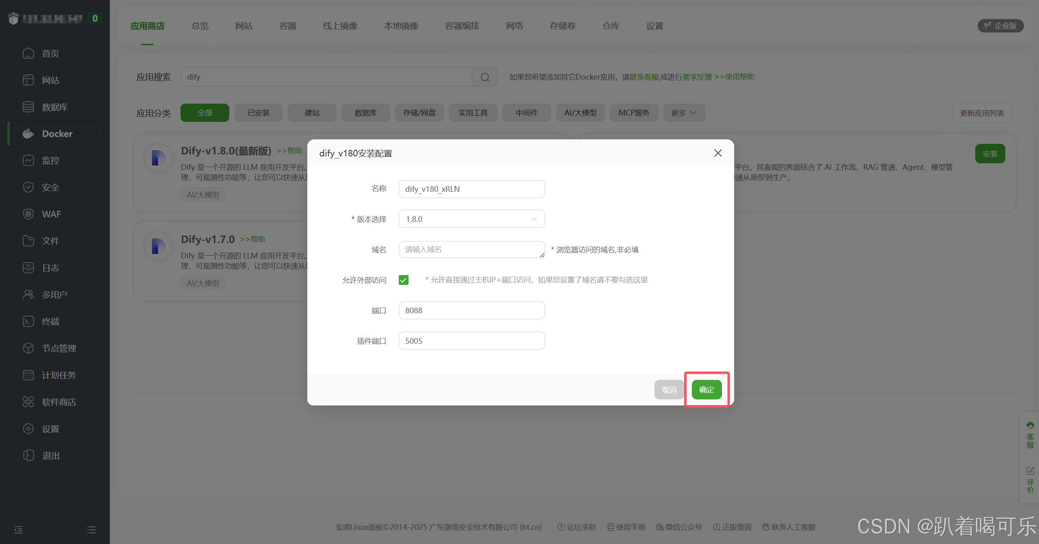This screenshot has width=1039, height=544.
Task: Click the 计划任务 calendar icon
Action: 28,375
